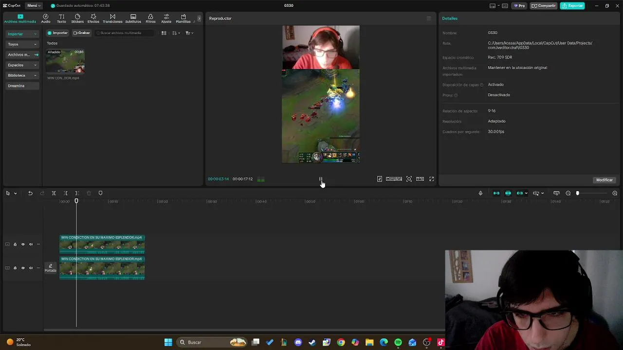The height and width of the screenshot is (350, 623).
Task: Click the Reproductor panel title
Action: click(x=220, y=18)
